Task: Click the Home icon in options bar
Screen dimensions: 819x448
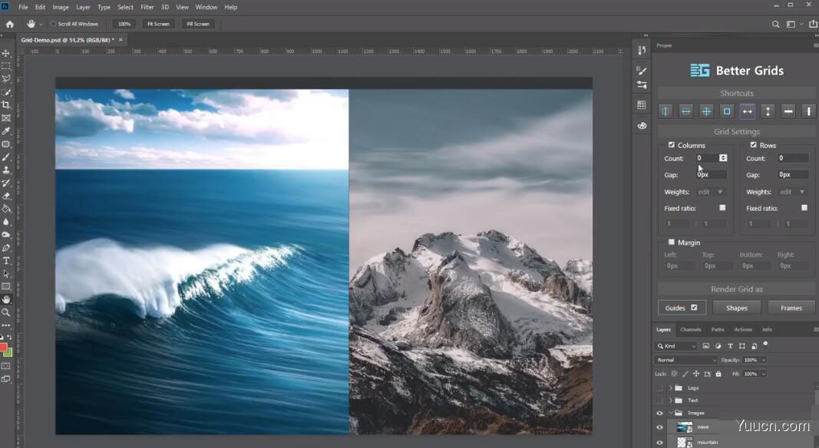Action: 10,24
